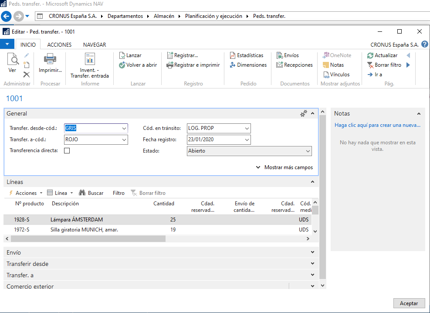Open the Ver (view) icon
Image resolution: width=430 pixels, height=313 pixels.
(12, 62)
